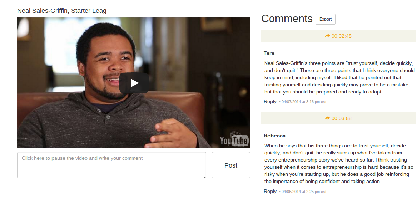Select the 00:03:58 timestamp link
The width and height of the screenshot is (417, 199).
tap(342, 118)
